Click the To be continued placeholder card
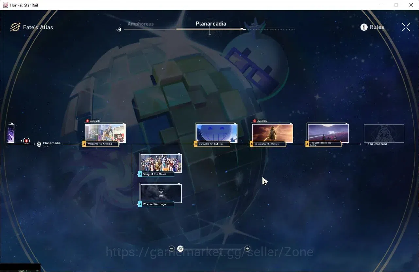The height and width of the screenshot is (272, 419). (x=384, y=133)
